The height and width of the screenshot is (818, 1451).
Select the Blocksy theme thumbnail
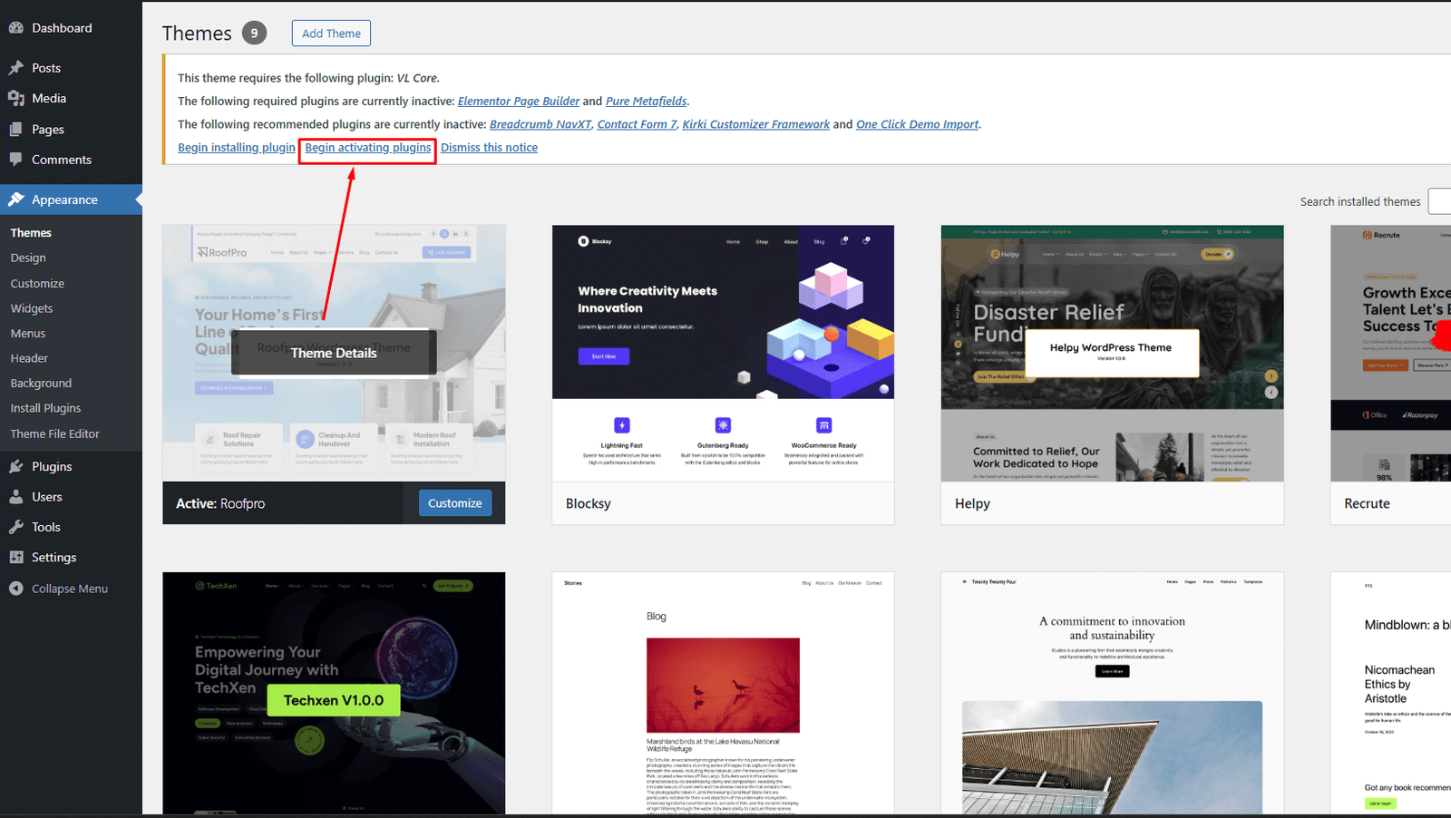click(723, 353)
